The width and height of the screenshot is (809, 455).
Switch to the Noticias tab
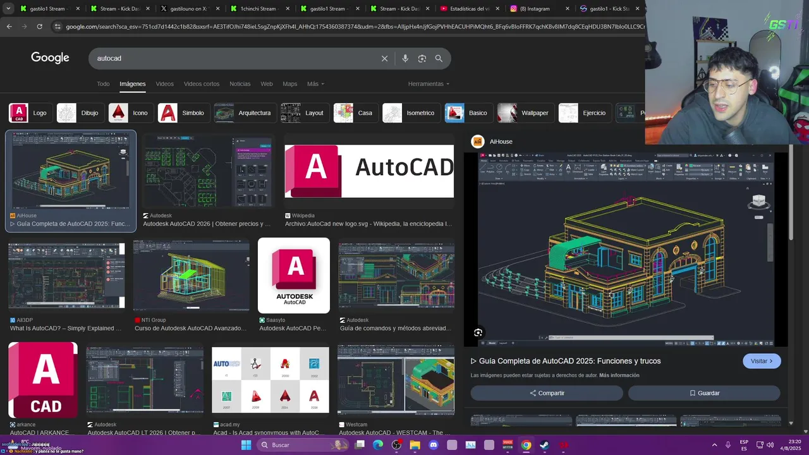tap(240, 83)
